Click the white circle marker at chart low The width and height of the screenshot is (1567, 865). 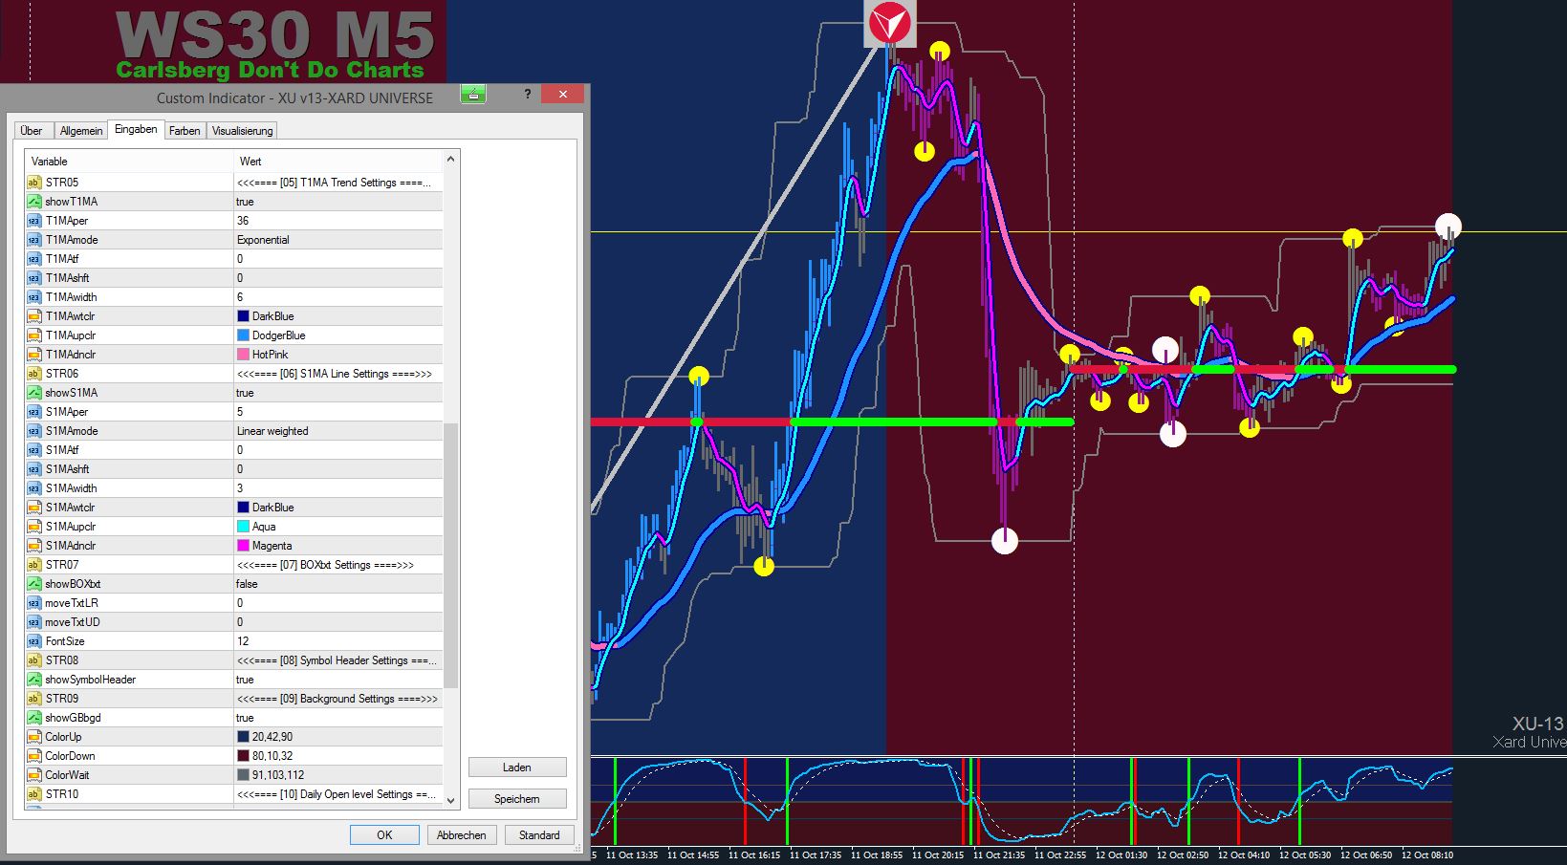coord(1005,541)
